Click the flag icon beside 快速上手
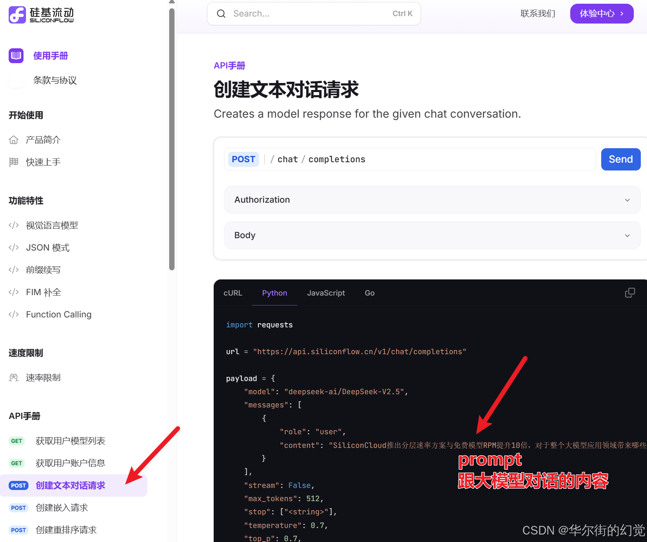647x542 pixels. click(x=14, y=162)
